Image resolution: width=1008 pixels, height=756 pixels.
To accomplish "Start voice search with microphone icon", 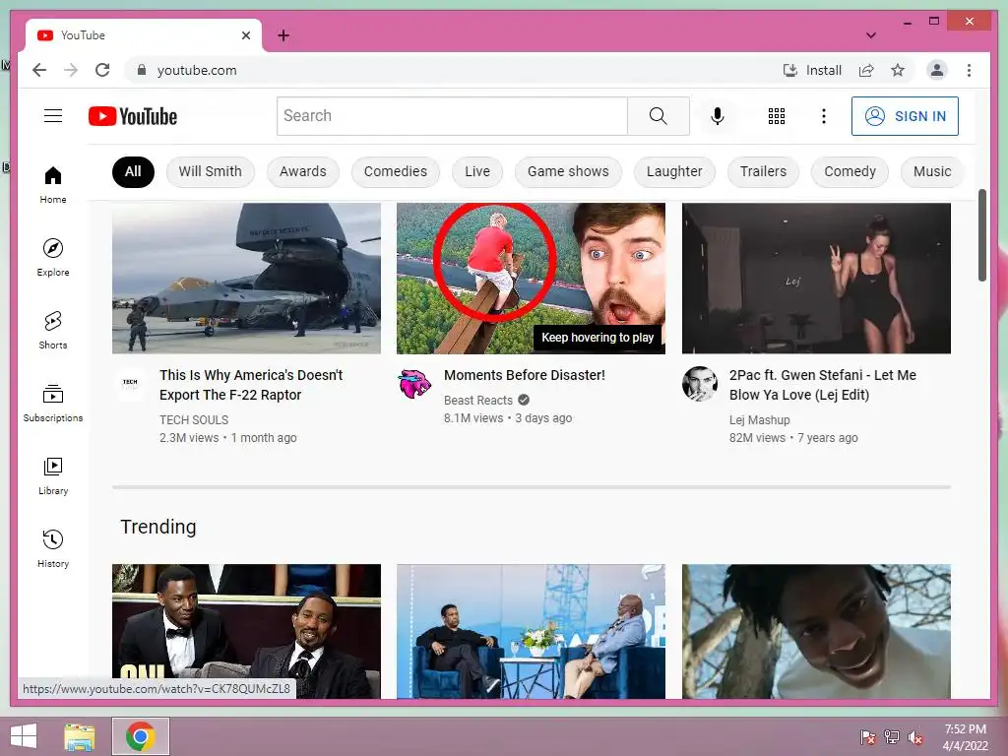I will (x=718, y=116).
